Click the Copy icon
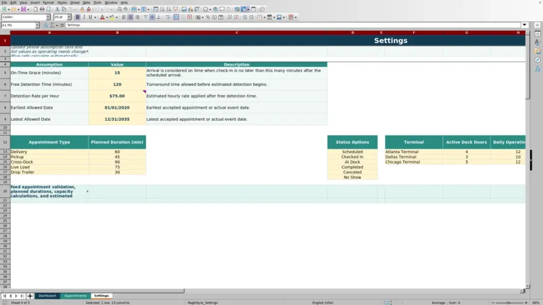This screenshot has width=543, height=305. tap(64, 9)
